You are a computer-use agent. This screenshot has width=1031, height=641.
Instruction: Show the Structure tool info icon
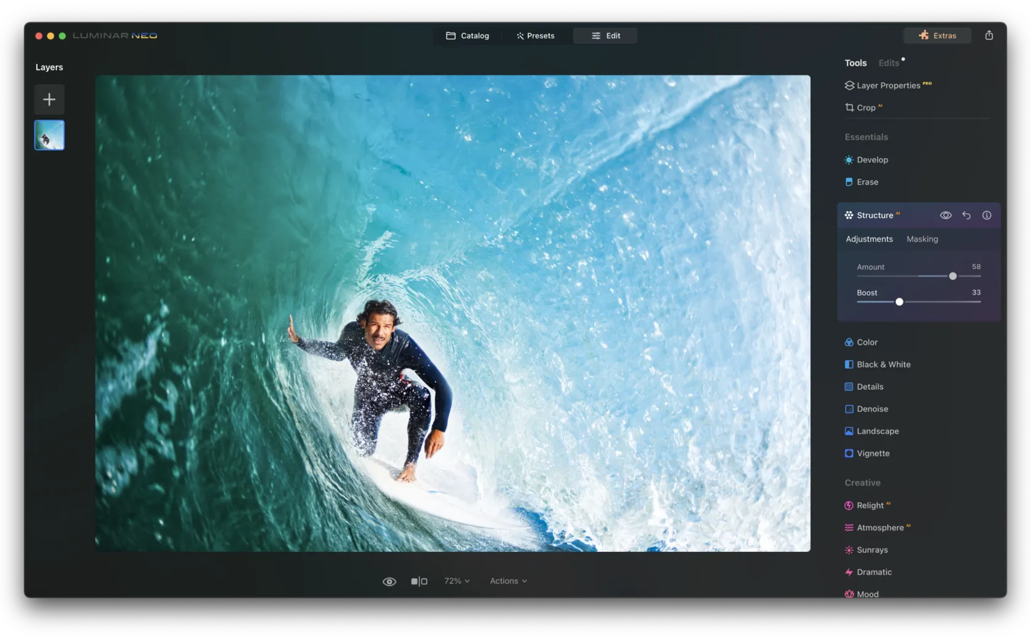986,216
